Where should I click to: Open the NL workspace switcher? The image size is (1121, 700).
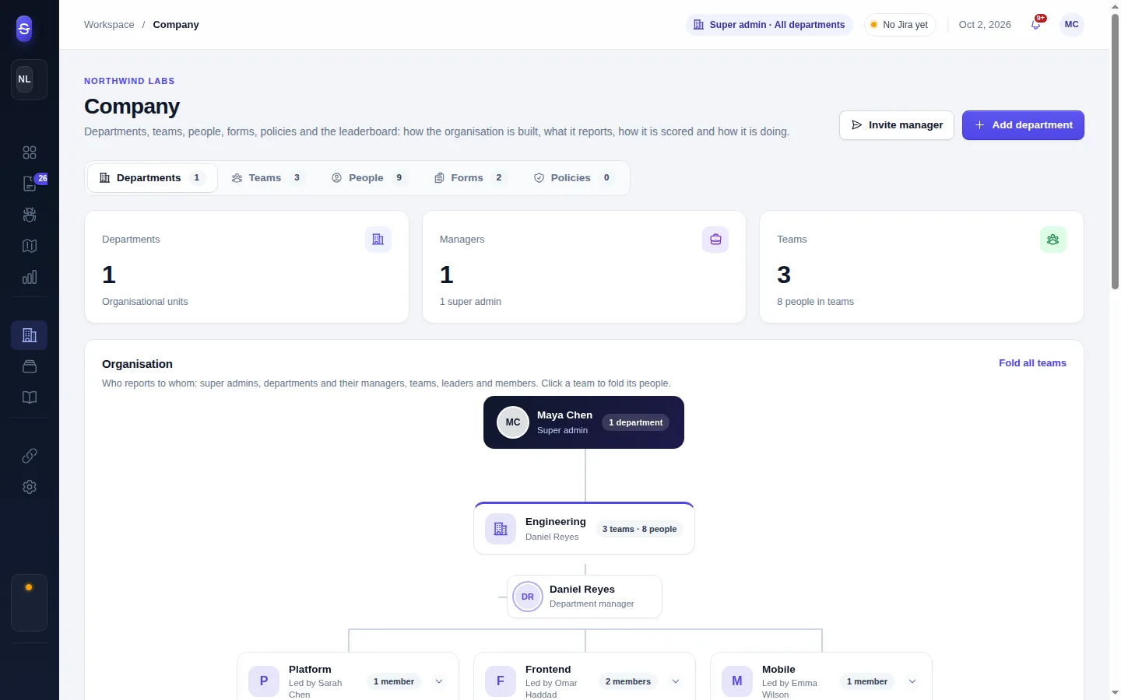(x=29, y=79)
